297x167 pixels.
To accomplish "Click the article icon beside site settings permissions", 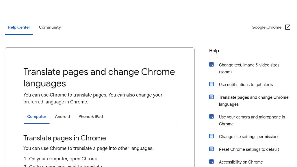I will pyautogui.click(x=211, y=136).
